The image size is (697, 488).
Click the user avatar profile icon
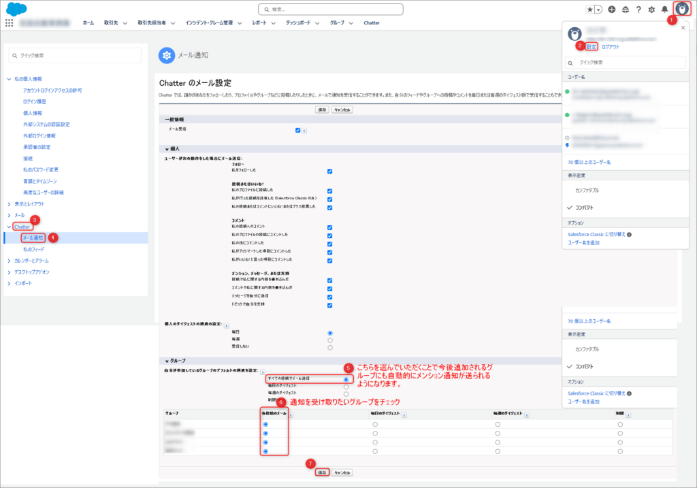coord(681,10)
